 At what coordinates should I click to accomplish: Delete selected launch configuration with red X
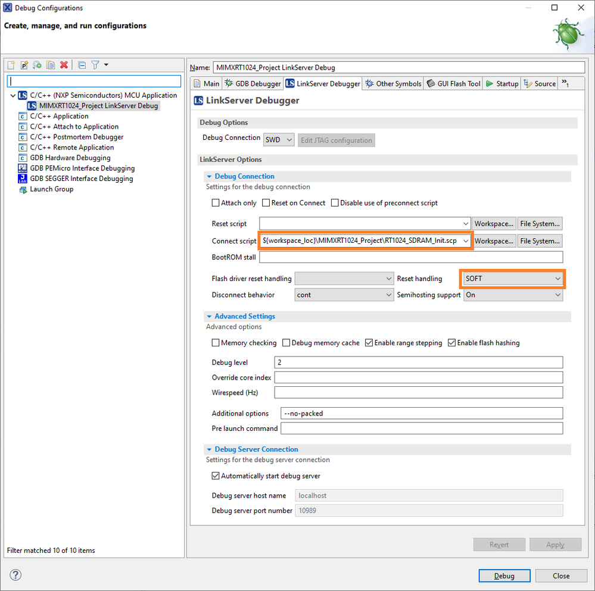coord(64,65)
